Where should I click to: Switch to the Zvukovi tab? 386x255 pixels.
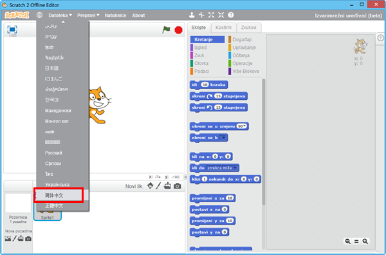tap(248, 27)
